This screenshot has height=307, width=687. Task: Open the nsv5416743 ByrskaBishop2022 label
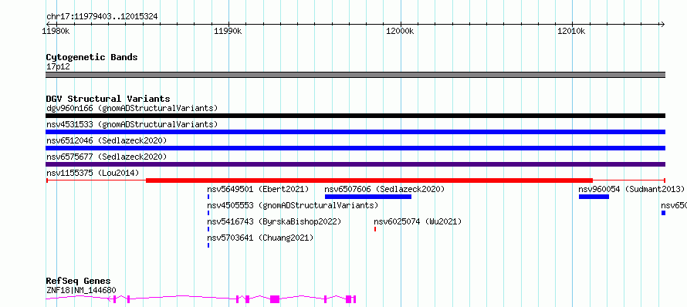click(x=274, y=221)
